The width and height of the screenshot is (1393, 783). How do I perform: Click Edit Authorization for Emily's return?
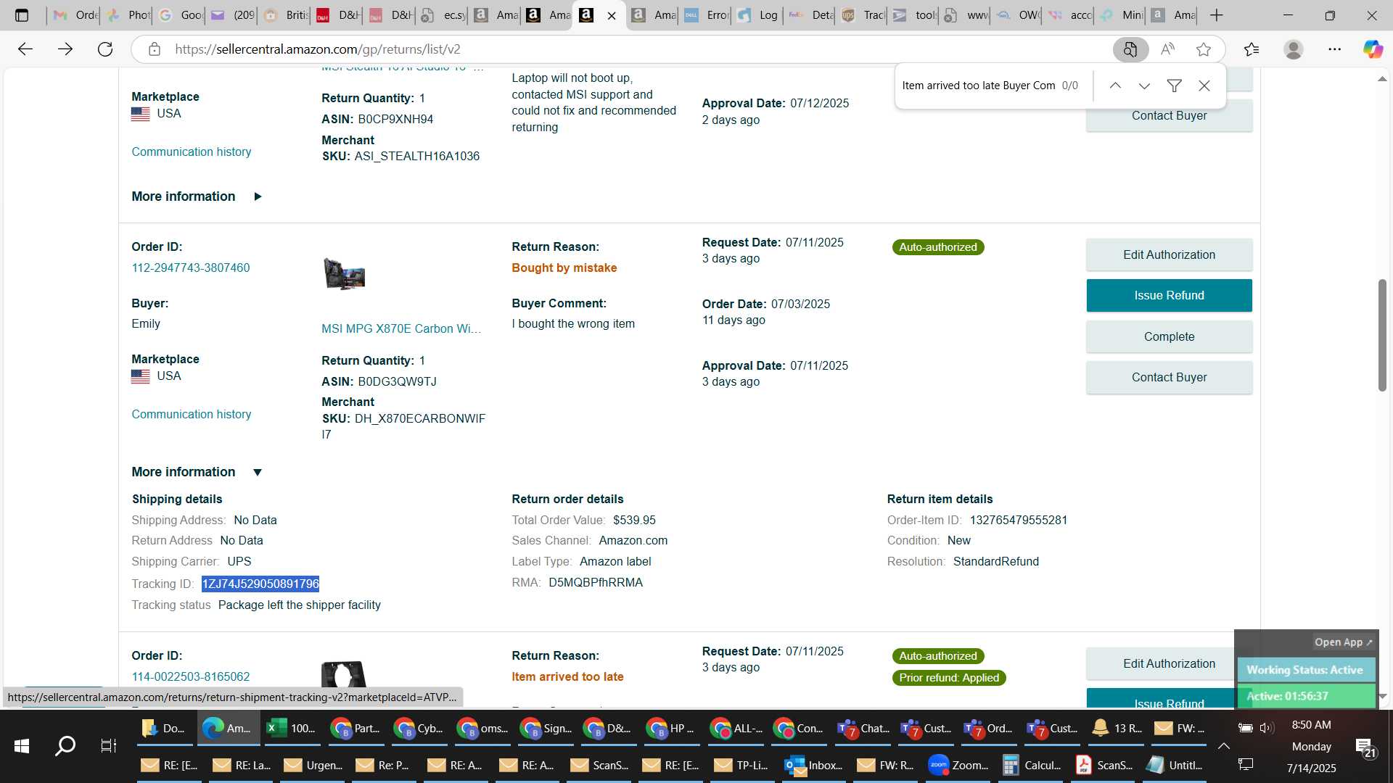tap(1169, 254)
